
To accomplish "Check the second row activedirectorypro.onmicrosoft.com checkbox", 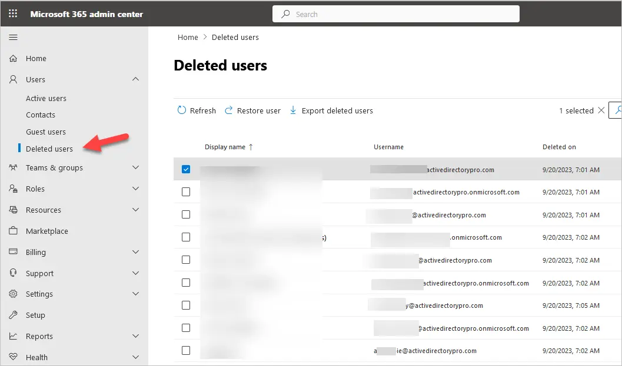I will coord(185,192).
